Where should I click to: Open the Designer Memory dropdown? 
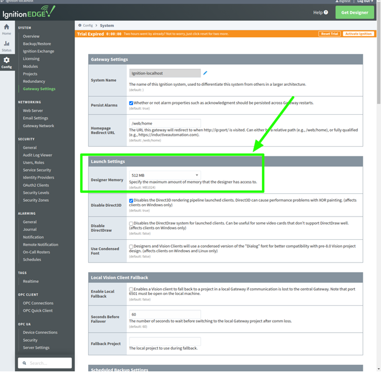click(165, 175)
